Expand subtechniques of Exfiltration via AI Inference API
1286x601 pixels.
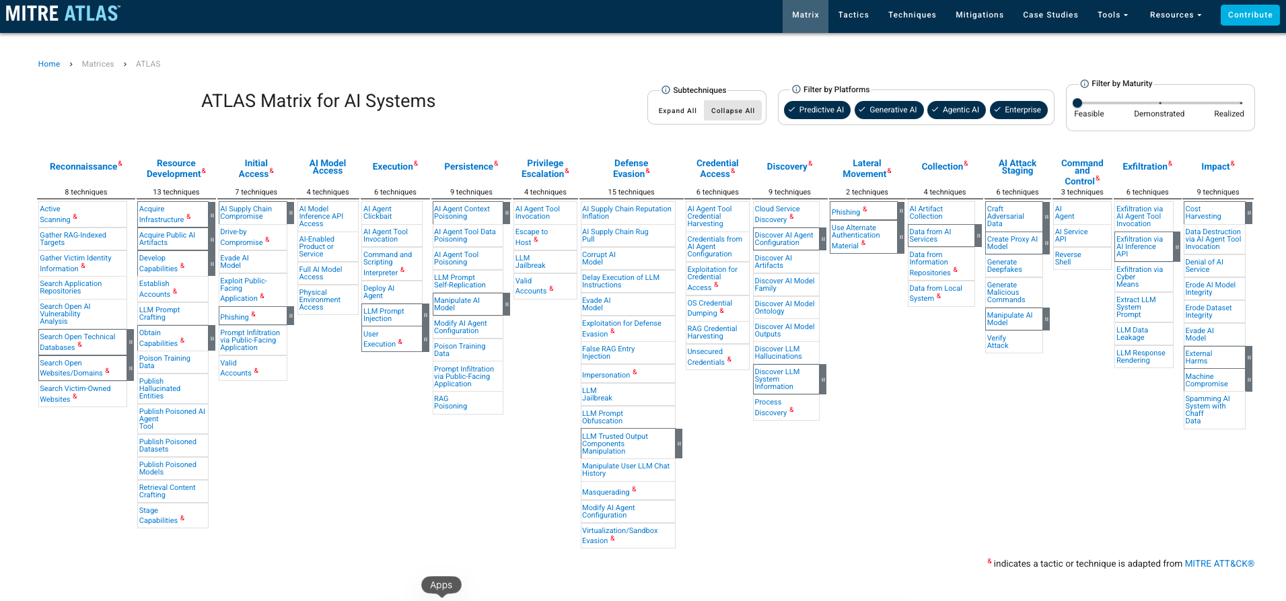point(1177,247)
